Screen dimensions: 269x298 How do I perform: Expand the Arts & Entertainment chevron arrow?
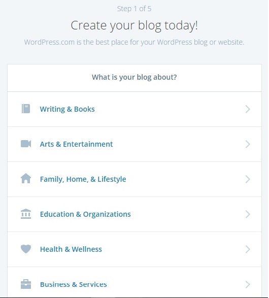coord(248,144)
